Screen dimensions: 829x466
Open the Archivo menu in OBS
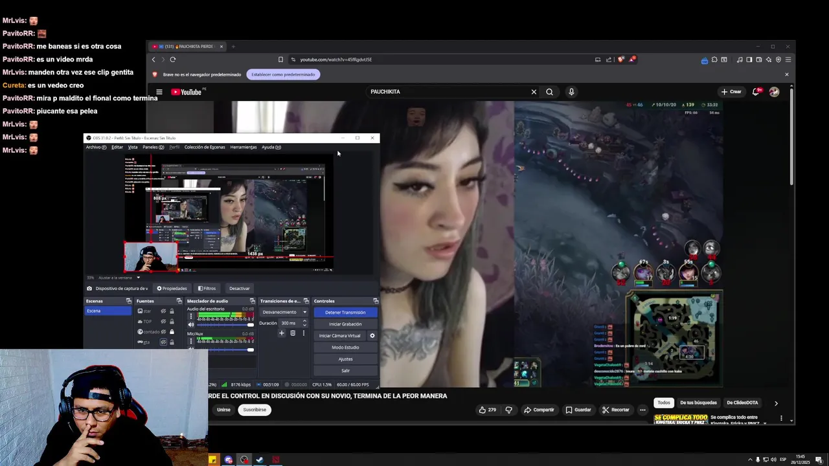tap(95, 147)
